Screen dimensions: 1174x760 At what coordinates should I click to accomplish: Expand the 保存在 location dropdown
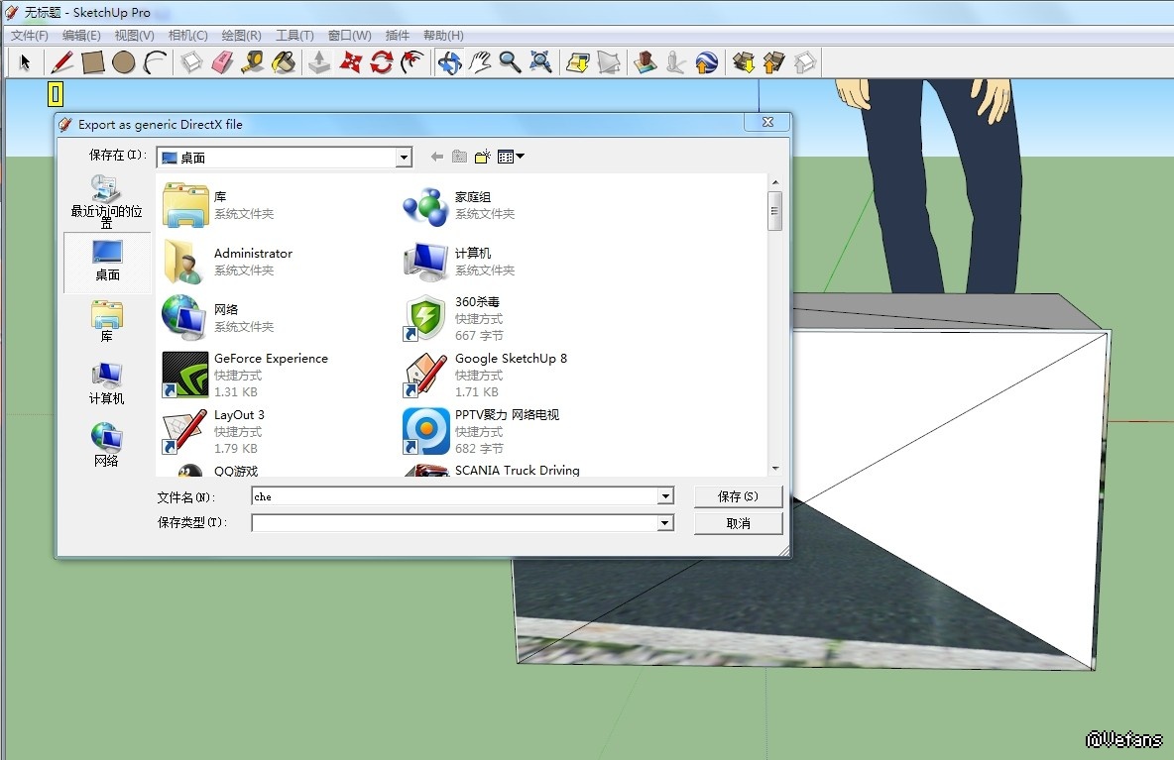point(404,158)
